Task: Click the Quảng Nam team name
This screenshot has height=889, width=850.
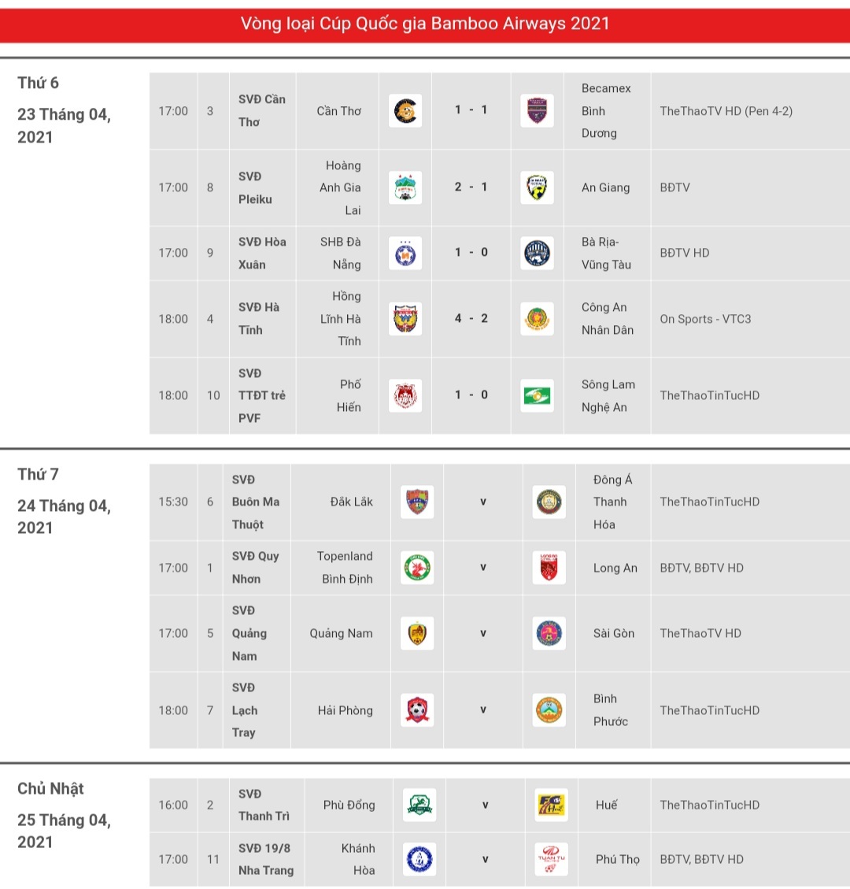Action: (x=341, y=633)
